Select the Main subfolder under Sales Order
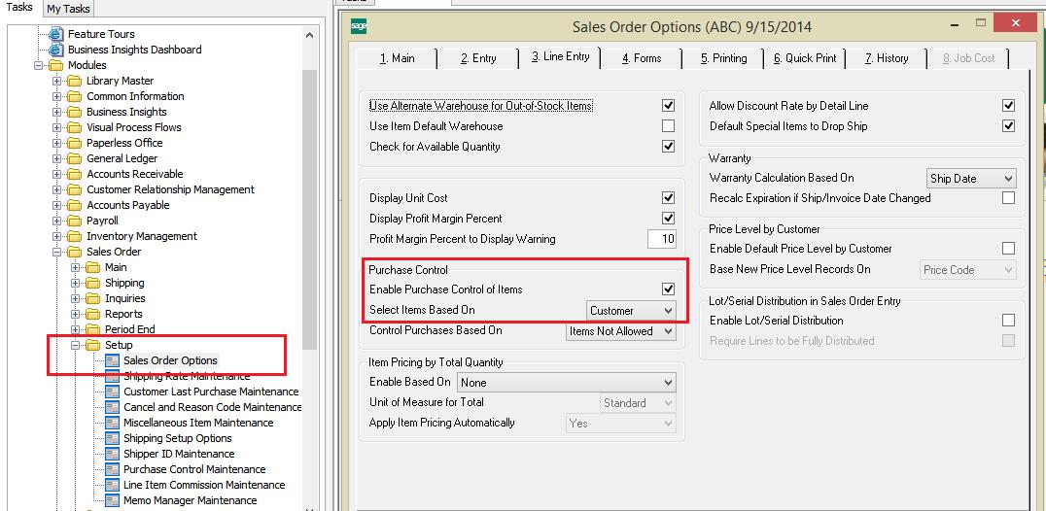The width and height of the screenshot is (1046, 511). 116,267
